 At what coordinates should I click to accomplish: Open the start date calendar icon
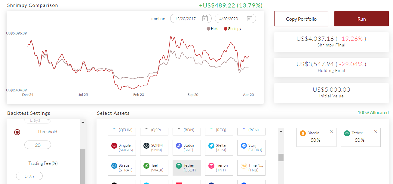pyautogui.click(x=205, y=19)
